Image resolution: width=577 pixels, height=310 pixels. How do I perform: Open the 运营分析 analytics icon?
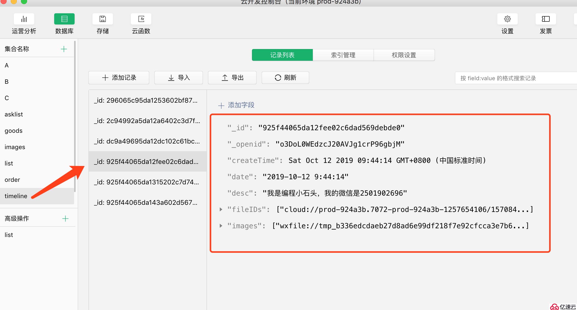coord(24,19)
